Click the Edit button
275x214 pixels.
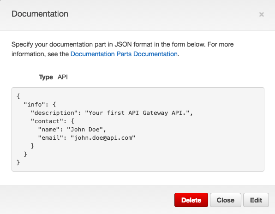[x=256, y=200]
